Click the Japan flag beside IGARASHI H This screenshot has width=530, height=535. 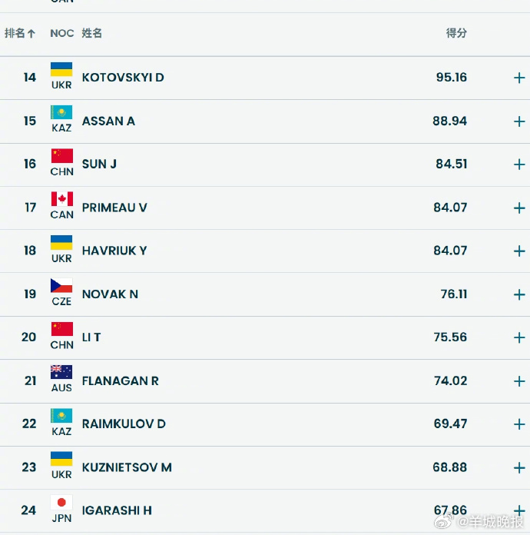coord(61,503)
